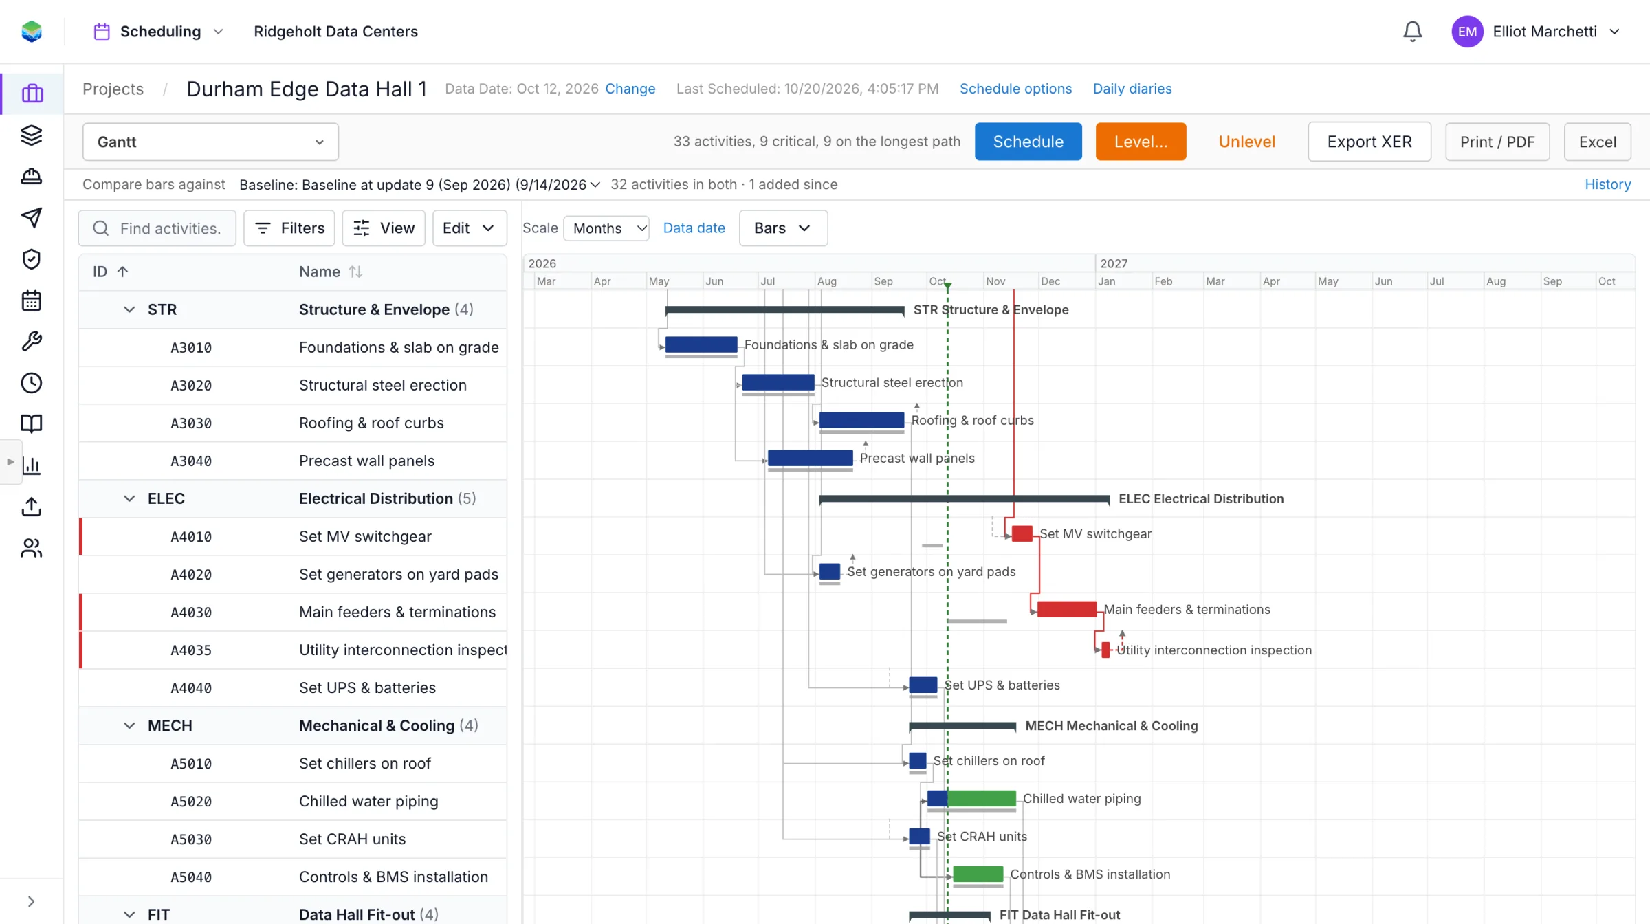The height and width of the screenshot is (924, 1650).
Task: Open the clock sidebar icon
Action: (32, 382)
